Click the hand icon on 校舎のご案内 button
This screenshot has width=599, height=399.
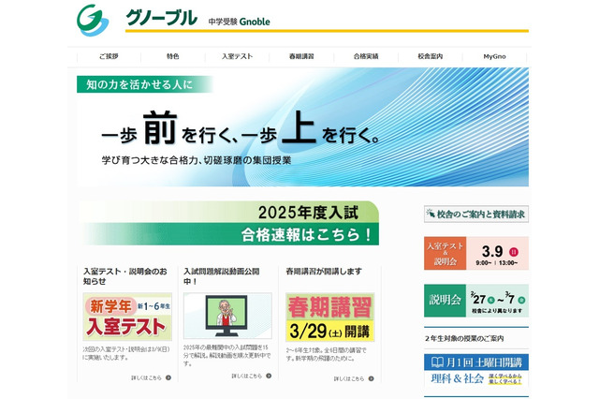coord(431,214)
